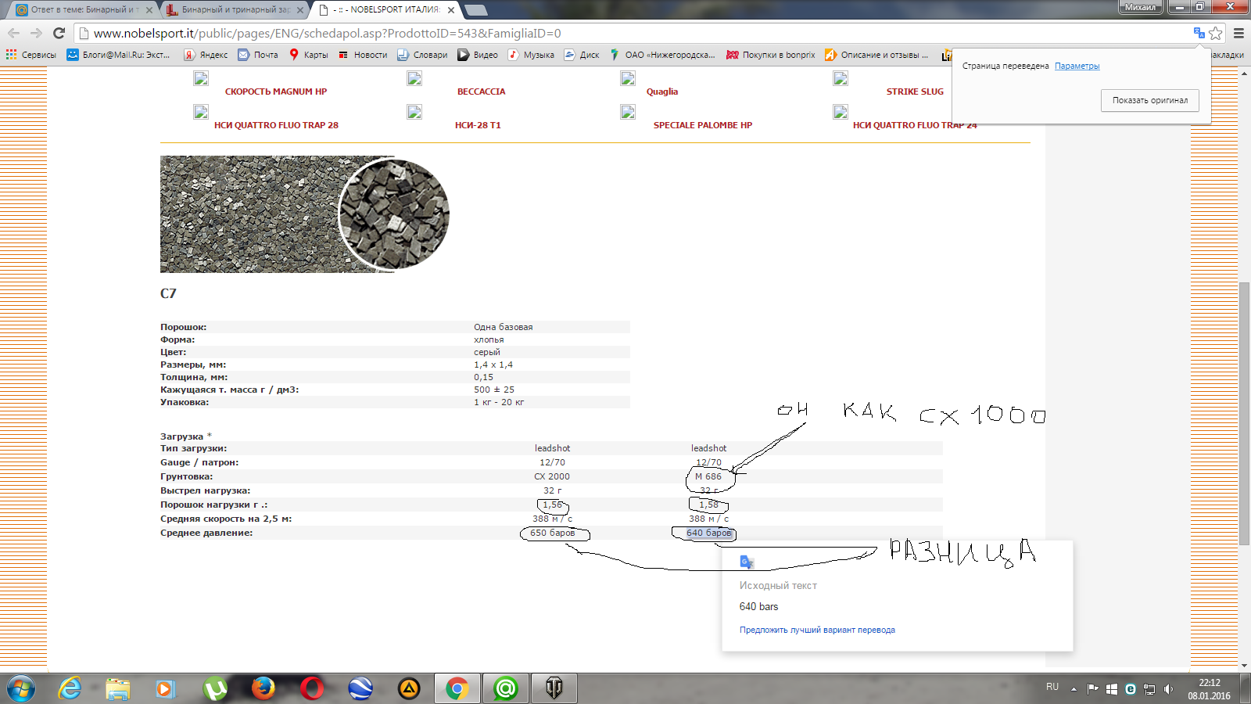Click the Google Translate icon in popup
The width and height of the screenshot is (1251, 704).
pos(747,562)
